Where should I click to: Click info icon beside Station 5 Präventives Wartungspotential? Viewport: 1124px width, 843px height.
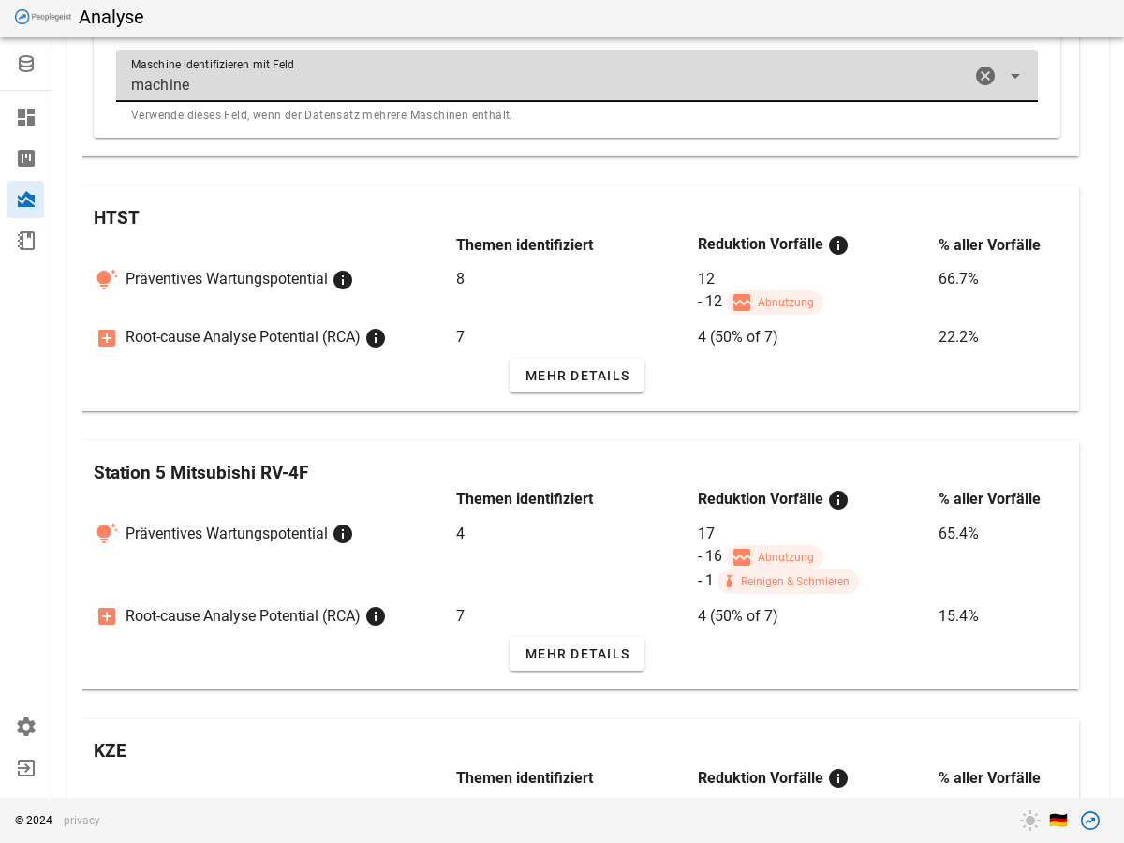343,534
